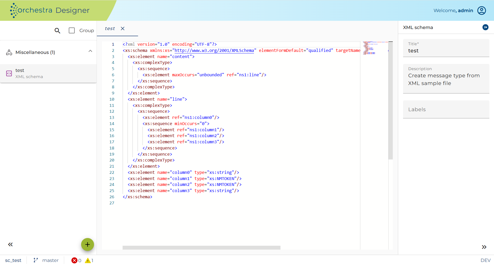Click the master branch label
The image size is (494, 265).
(x=50, y=260)
